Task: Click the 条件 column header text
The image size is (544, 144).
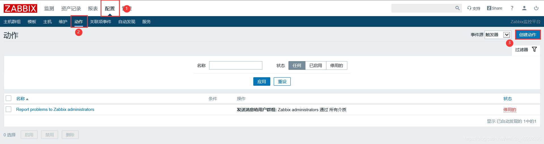Action: pyautogui.click(x=213, y=98)
